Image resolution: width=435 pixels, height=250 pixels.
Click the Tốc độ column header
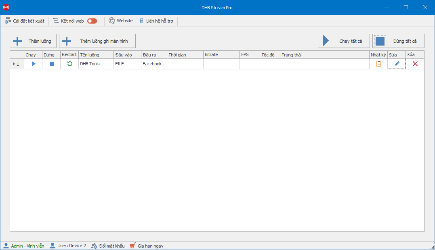270,55
